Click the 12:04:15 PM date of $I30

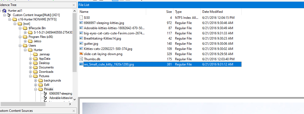(x=218, y=18)
